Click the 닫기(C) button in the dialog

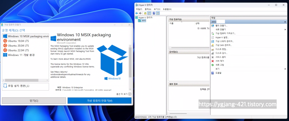(34, 101)
